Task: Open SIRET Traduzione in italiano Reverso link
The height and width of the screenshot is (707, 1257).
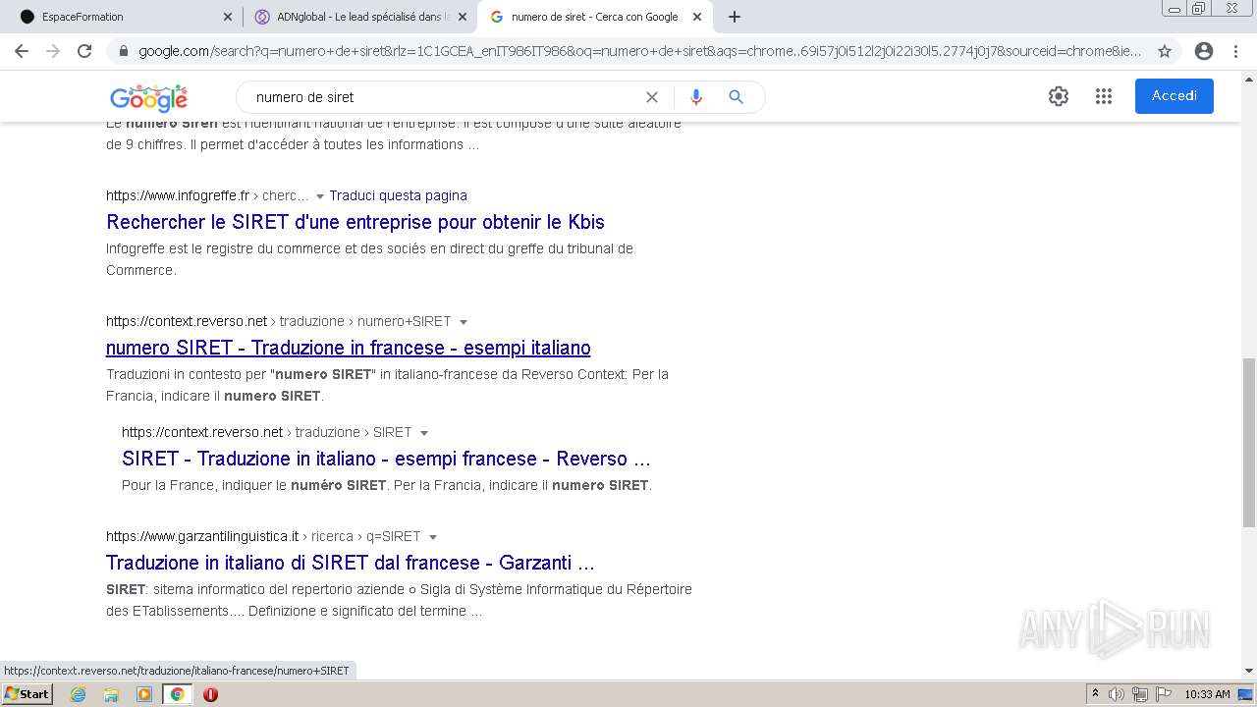Action: (x=386, y=459)
